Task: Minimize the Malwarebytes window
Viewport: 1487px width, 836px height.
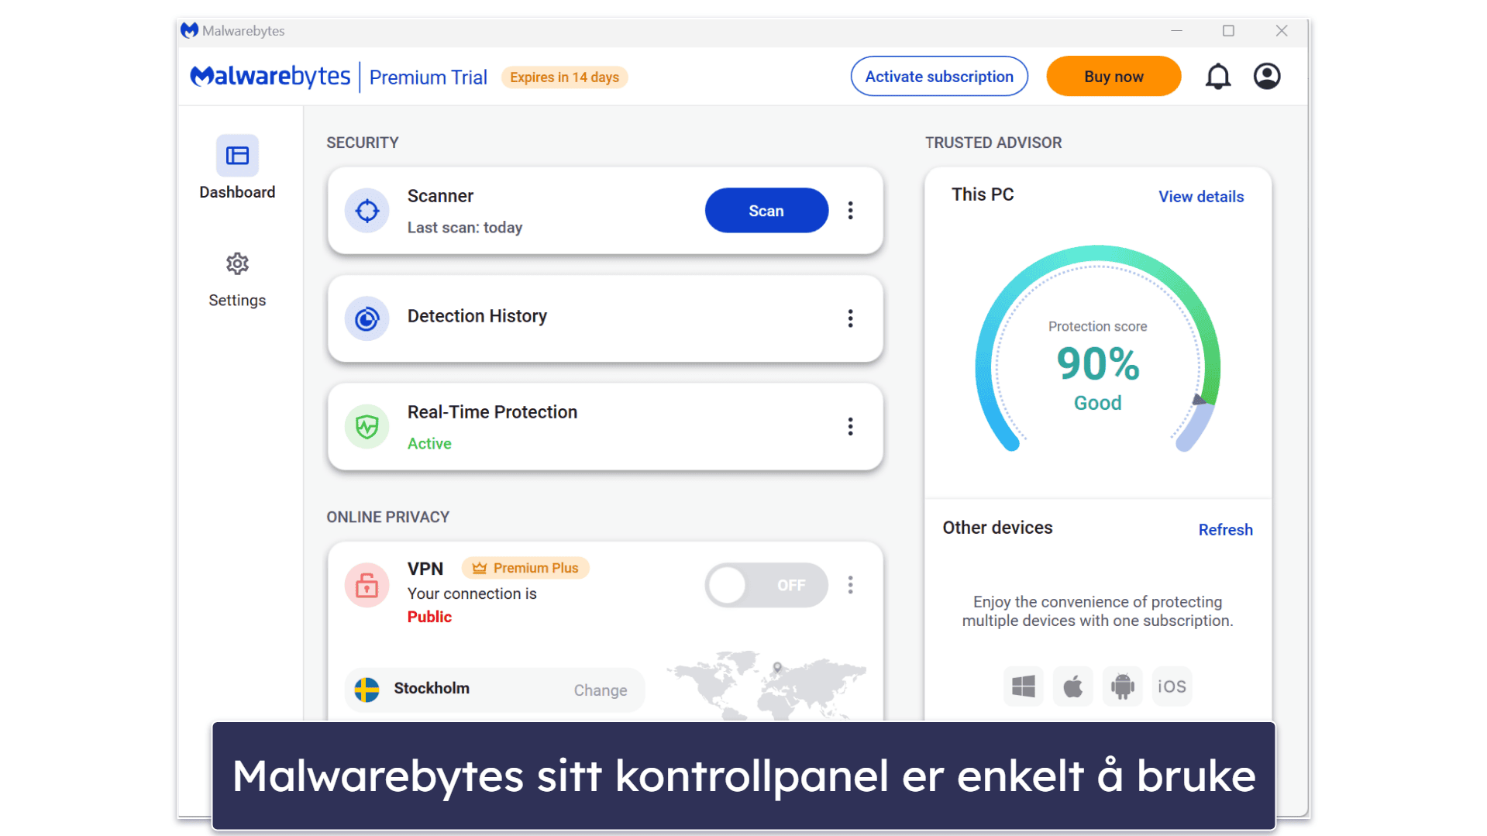Action: pos(1176,31)
